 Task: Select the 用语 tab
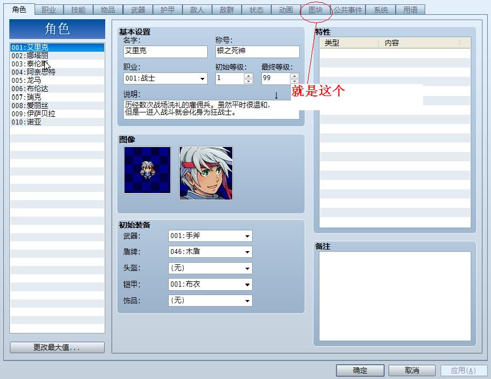pos(410,10)
